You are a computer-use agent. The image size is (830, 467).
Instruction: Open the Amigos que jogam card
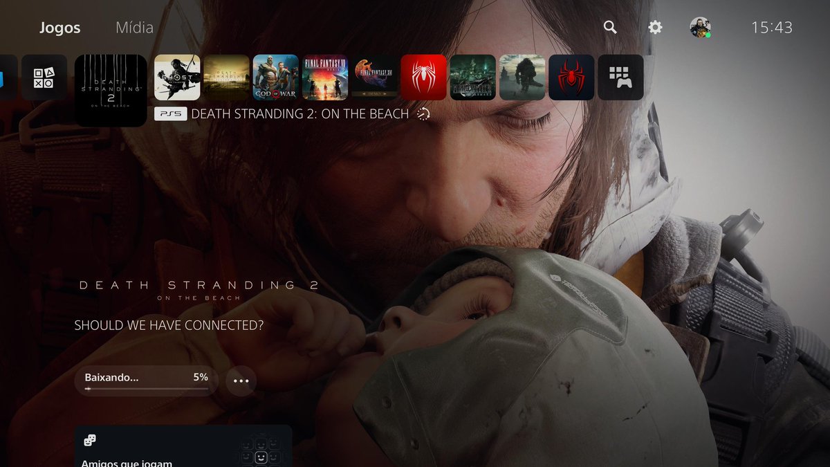coord(183,446)
